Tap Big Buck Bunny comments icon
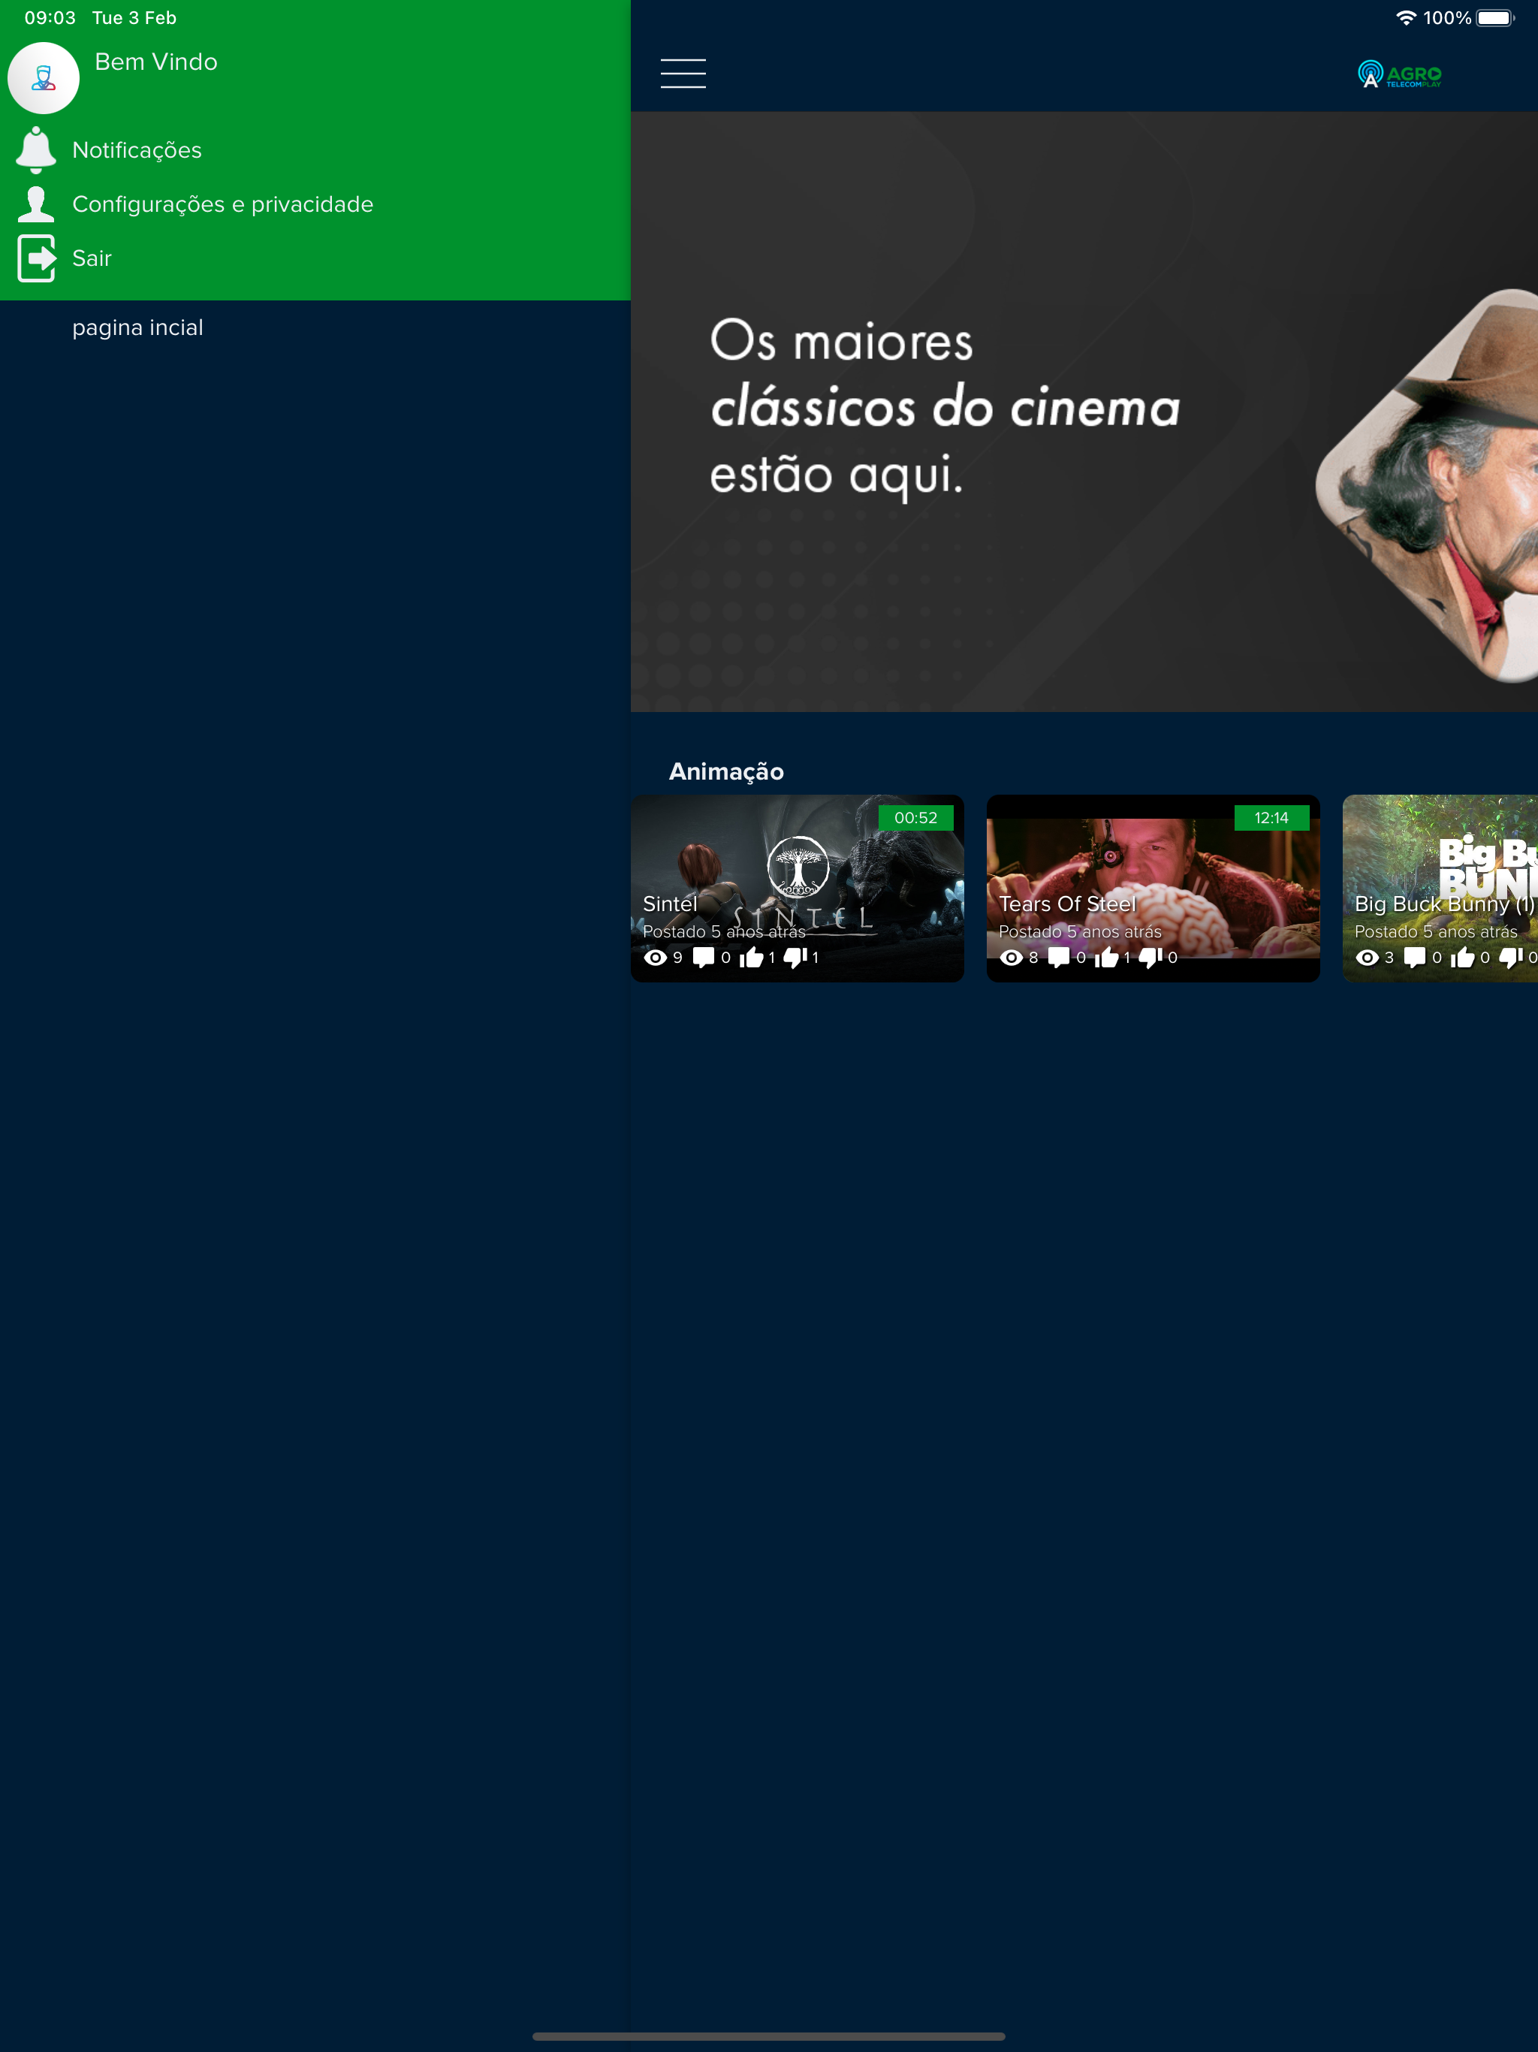 point(1415,958)
